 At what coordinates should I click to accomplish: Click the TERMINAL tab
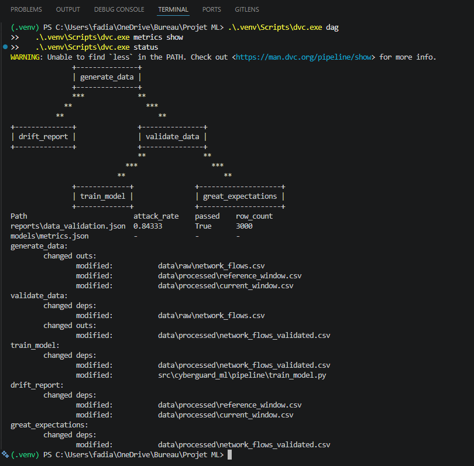point(173,9)
